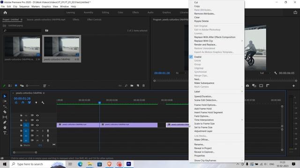
Task: Toggle V1 track output eye
Action: (37, 125)
